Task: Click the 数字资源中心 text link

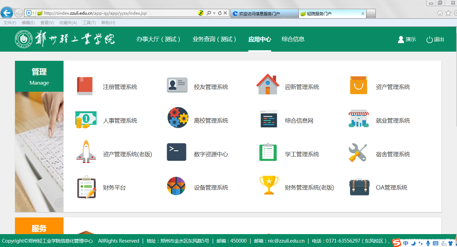Action: pos(211,154)
